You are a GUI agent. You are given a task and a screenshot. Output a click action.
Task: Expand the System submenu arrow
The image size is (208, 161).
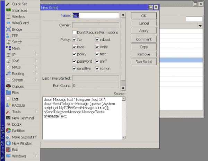click(36, 80)
